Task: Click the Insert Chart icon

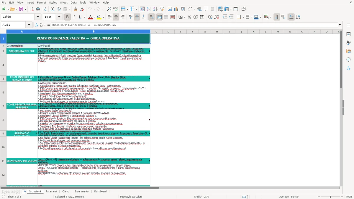Action: (x=176, y=9)
